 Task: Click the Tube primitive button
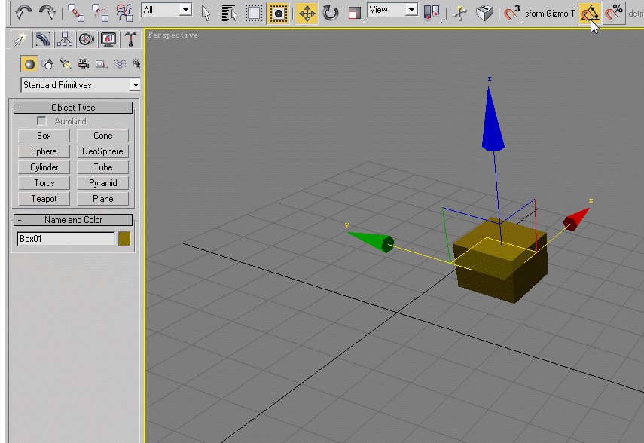point(102,167)
